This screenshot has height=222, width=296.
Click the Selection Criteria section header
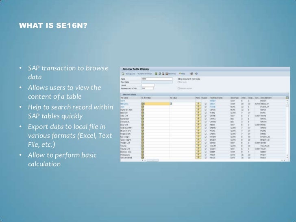click(129, 95)
